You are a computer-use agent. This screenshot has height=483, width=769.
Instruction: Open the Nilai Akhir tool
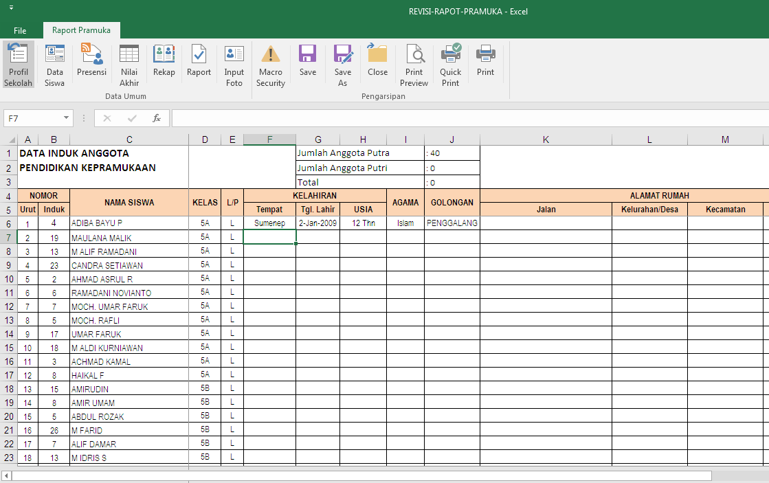point(129,63)
